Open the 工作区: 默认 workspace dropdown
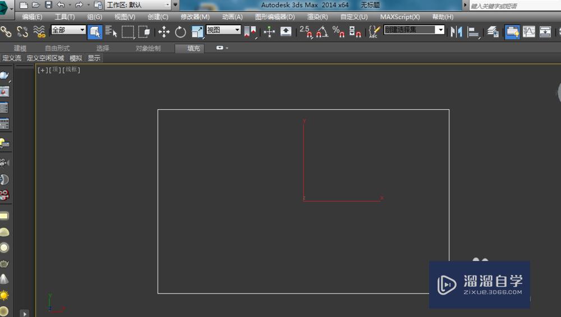This screenshot has width=561, height=317. [x=138, y=5]
